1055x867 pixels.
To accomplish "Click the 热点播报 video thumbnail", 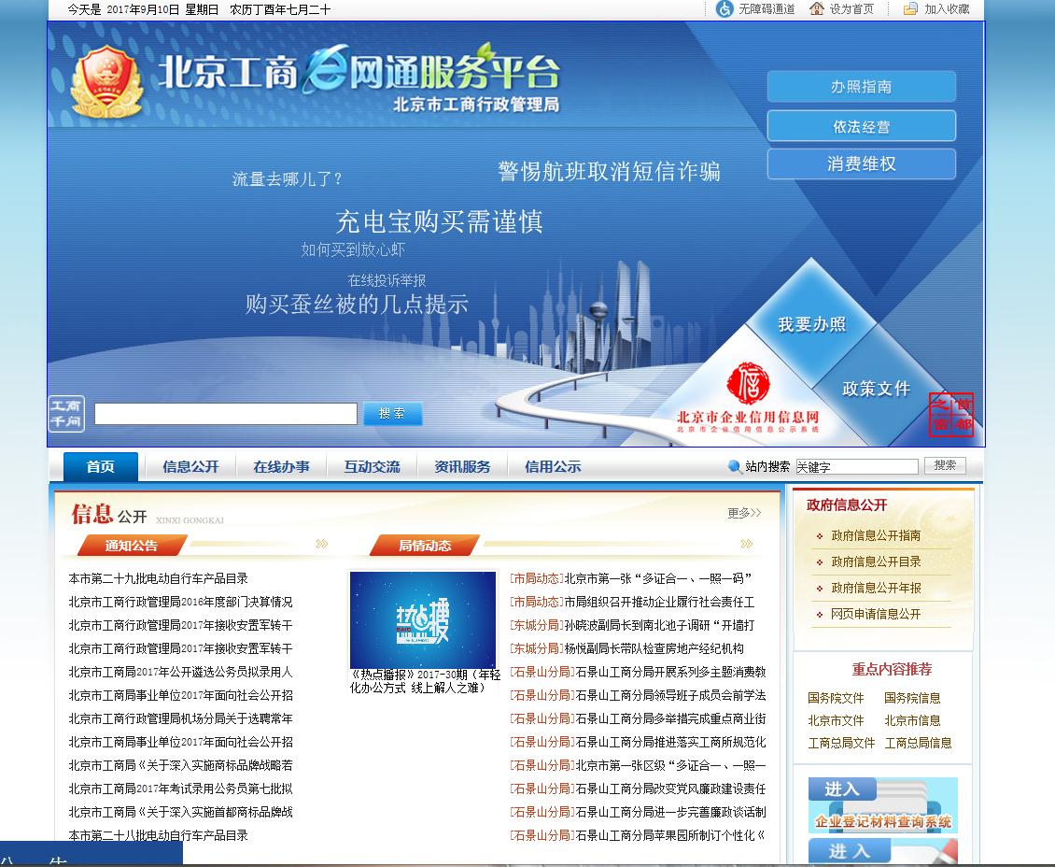I will (x=423, y=618).
